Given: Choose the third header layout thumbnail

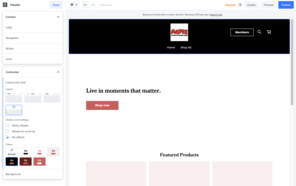Looking at the screenshot, I should (x=52, y=97).
